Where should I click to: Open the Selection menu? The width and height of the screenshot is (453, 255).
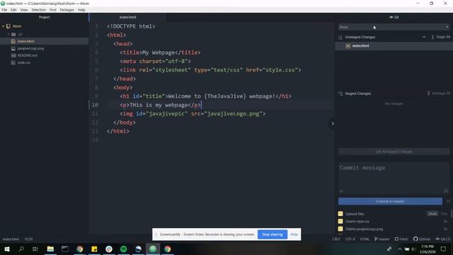[x=39, y=10]
